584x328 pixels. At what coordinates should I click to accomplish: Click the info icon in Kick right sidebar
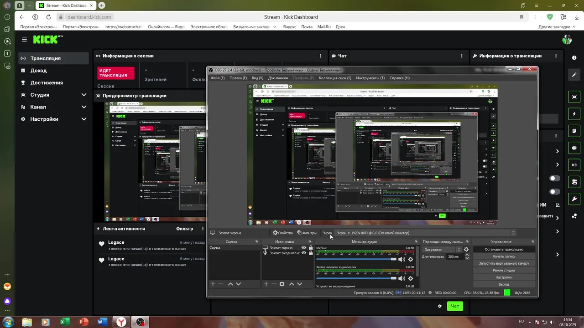[x=574, y=58]
